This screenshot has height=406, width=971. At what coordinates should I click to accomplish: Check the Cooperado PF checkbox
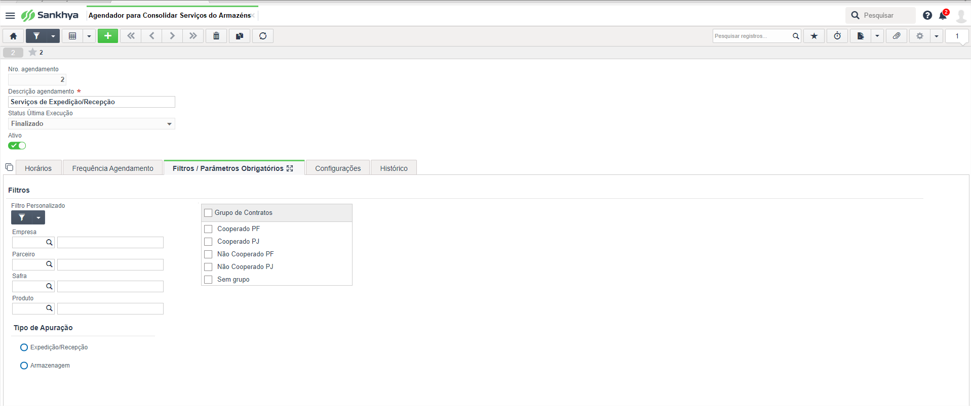pyautogui.click(x=208, y=229)
